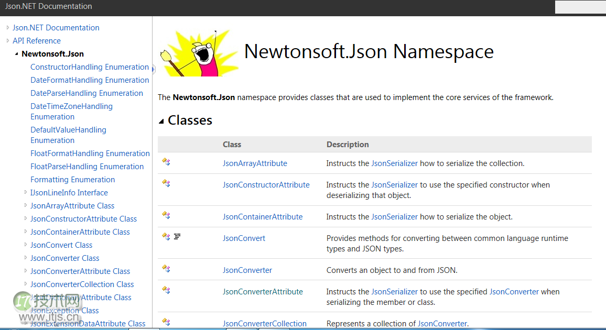The image size is (606, 330).
Task: Expand the IJsonLineInfo Interface node
Action: click(26, 192)
